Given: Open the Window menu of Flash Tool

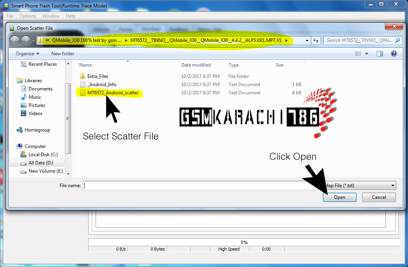Looking at the screenshot, I should point(51,16).
